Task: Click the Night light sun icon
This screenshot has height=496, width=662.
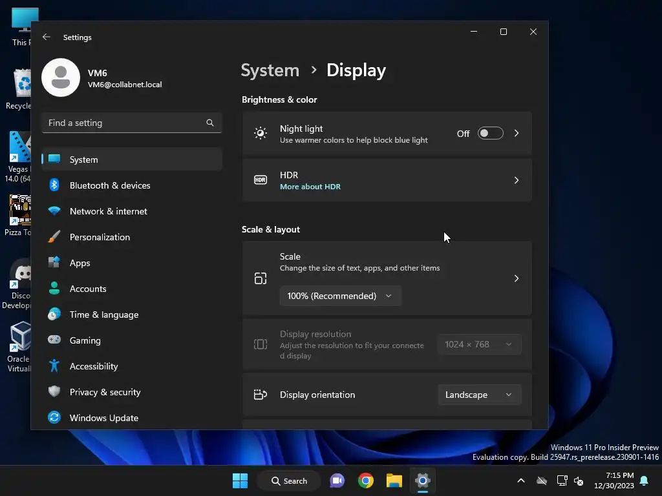Action: (x=261, y=133)
